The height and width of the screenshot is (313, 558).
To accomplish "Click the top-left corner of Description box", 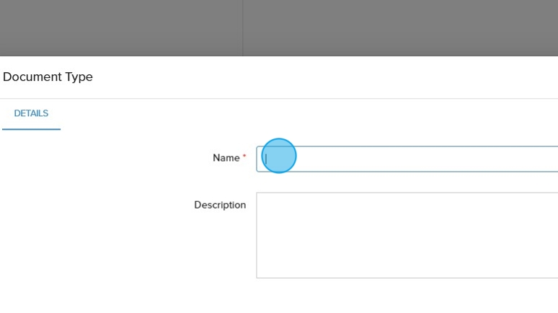I will click(x=260, y=195).
